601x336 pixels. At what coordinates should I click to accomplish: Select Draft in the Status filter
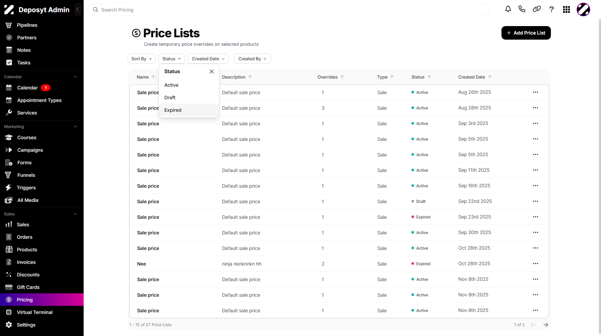click(x=189, y=98)
